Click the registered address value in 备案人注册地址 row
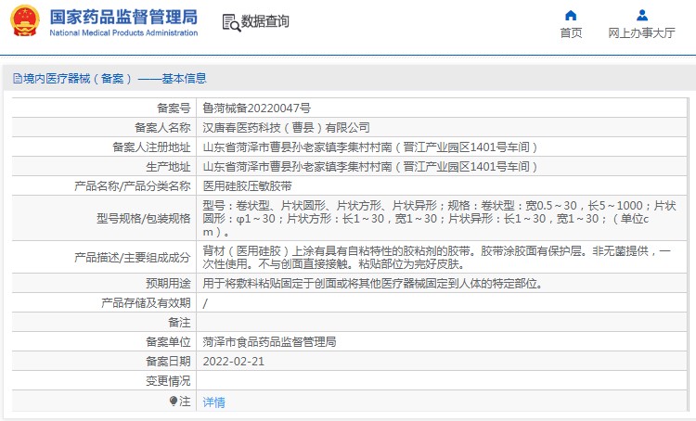 point(370,147)
